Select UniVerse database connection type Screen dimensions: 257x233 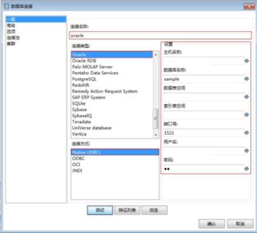click(112, 128)
